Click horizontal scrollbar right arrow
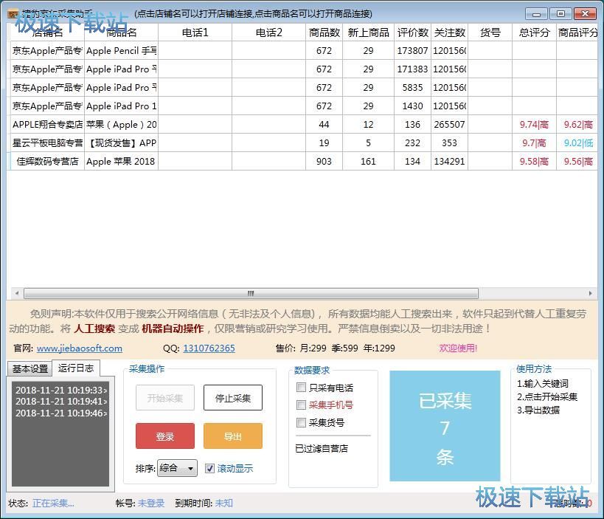This screenshot has height=519, width=604. [591, 293]
